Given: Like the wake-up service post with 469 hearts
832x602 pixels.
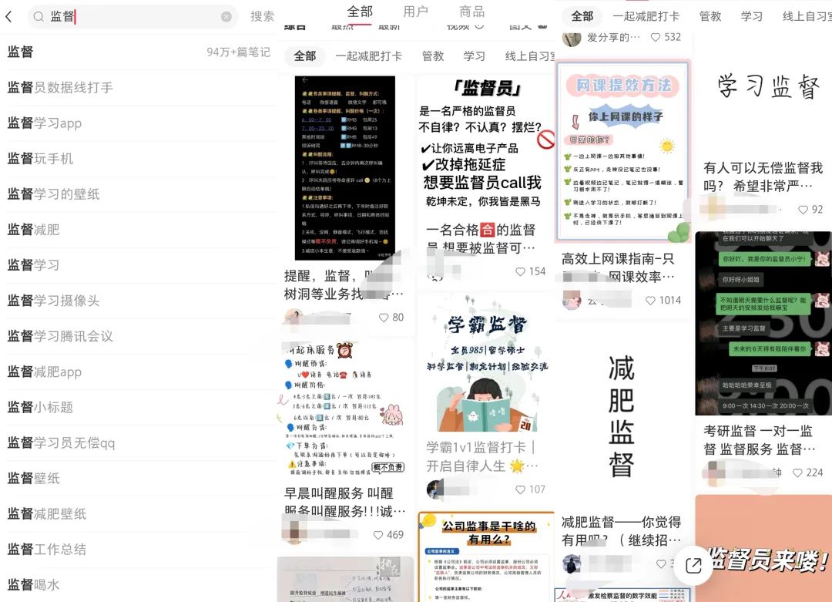Looking at the screenshot, I should pyautogui.click(x=379, y=534).
